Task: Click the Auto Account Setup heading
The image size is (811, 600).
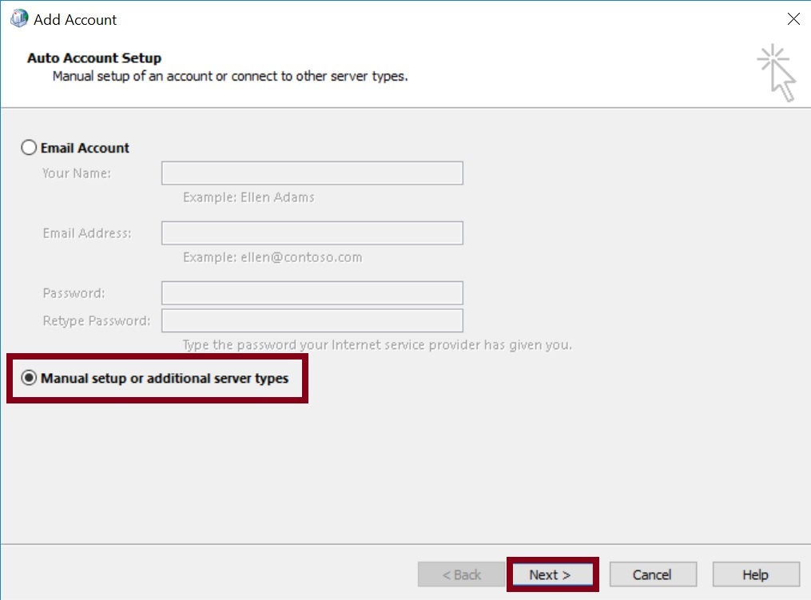Action: [94, 58]
